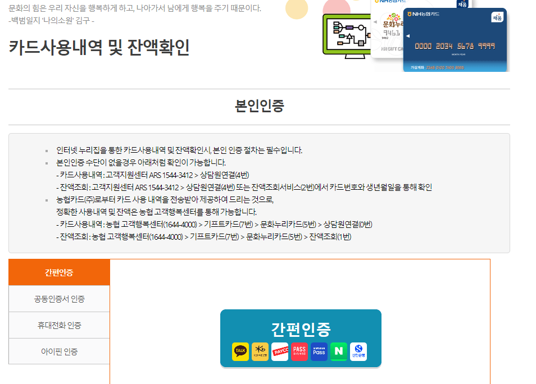Viewport: 536px width, 384px height.
Task: Choose the KB국민은행 verification icon
Action: [260, 351]
